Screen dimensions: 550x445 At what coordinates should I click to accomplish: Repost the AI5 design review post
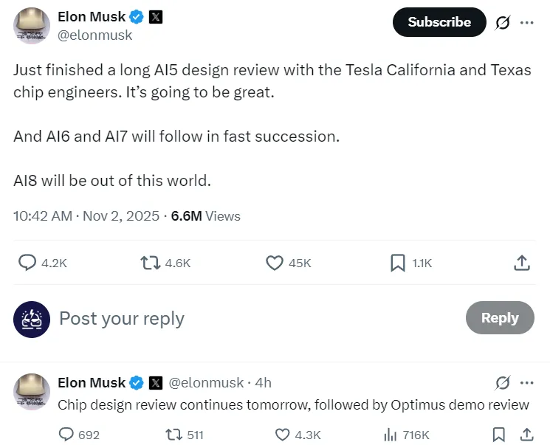151,262
